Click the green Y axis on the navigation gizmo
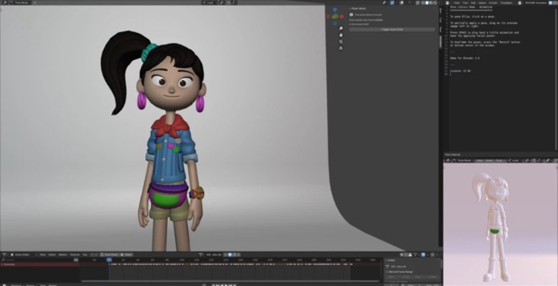 335,16
